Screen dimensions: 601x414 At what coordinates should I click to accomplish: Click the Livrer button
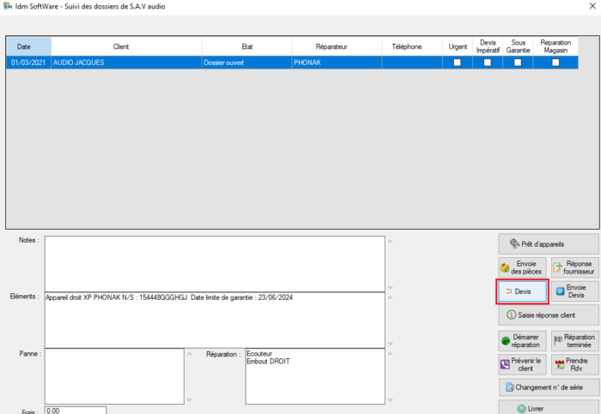point(548,408)
